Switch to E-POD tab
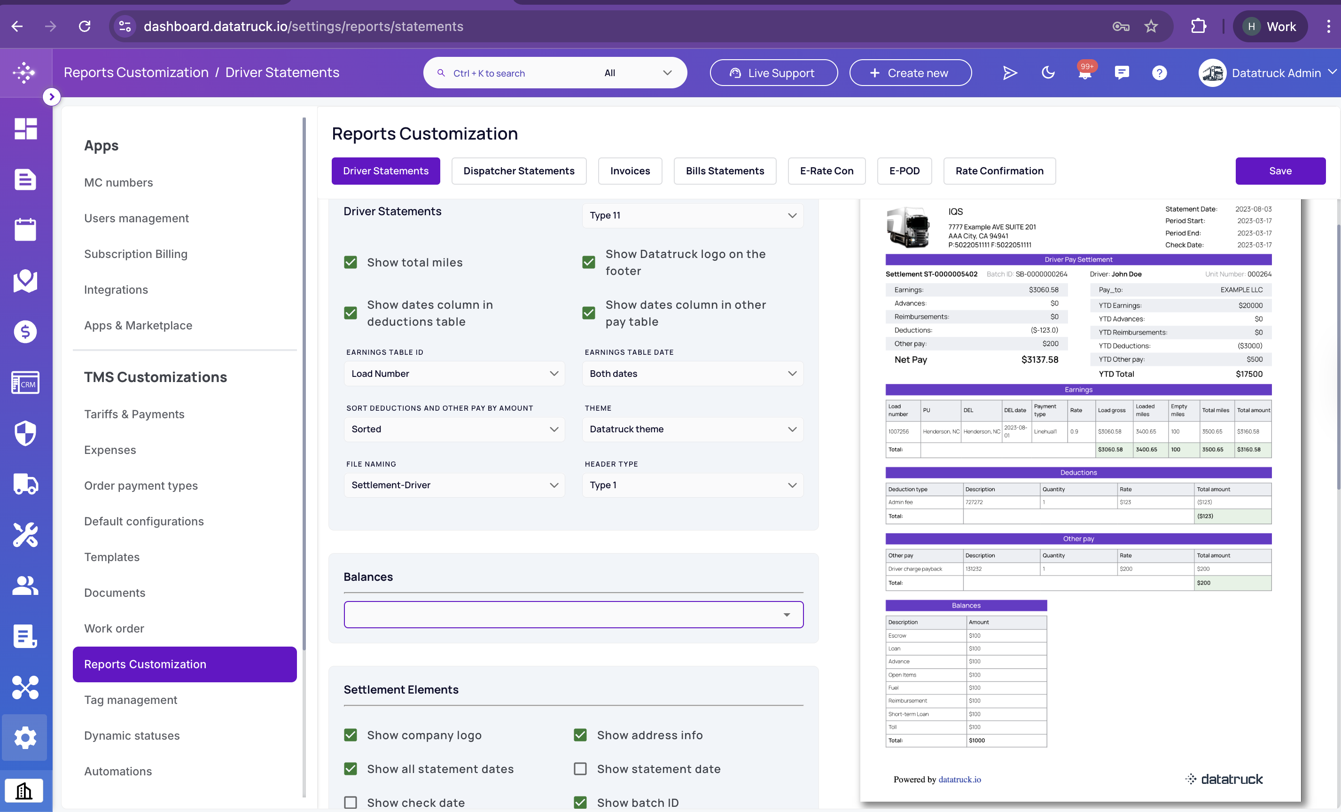 click(x=904, y=171)
